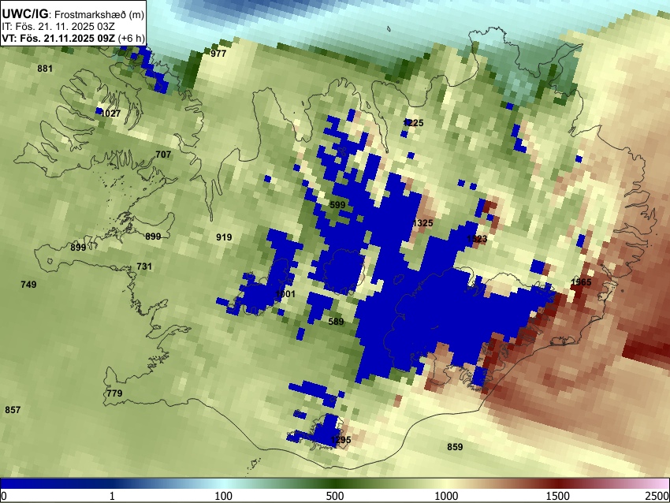Click the title text "UWC/IG: Frostmarkshæð (m)"
This screenshot has width=670, height=503.
(x=73, y=14)
